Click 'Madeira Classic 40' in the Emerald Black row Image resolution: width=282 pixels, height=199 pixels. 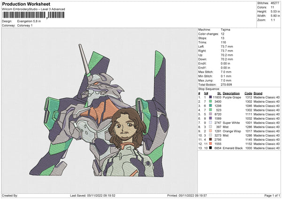[x=266, y=148]
